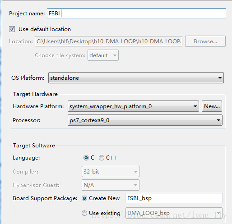Image resolution: width=232 pixels, height=224 pixels.
Task: Click the Project name text field
Action: 136,14
